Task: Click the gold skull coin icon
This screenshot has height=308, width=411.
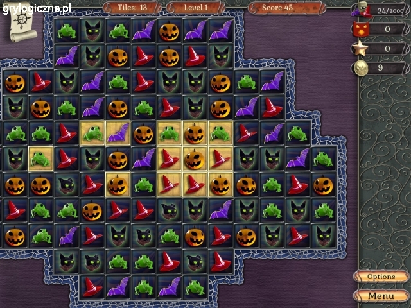Action: click(x=361, y=68)
